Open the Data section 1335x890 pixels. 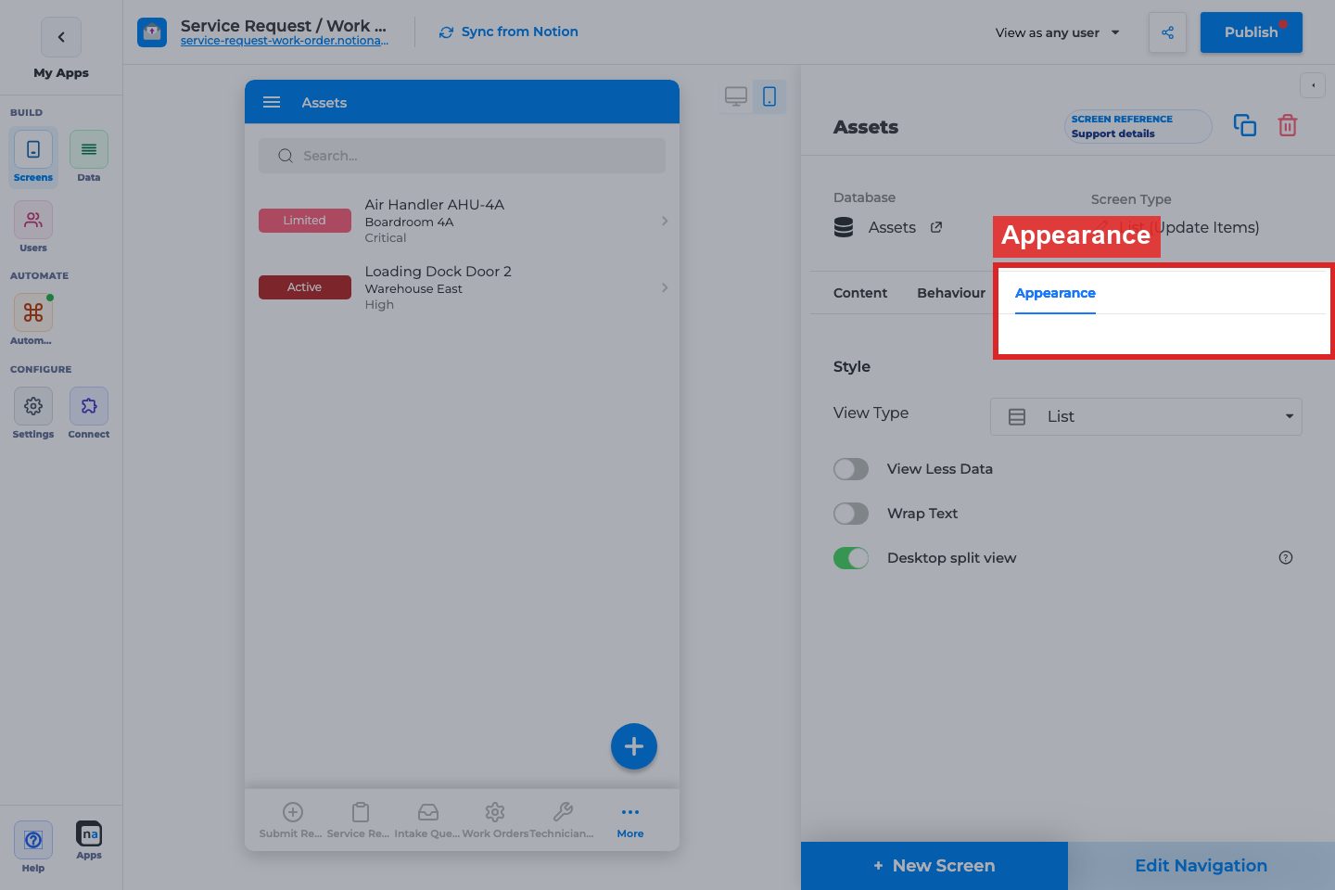point(89,158)
